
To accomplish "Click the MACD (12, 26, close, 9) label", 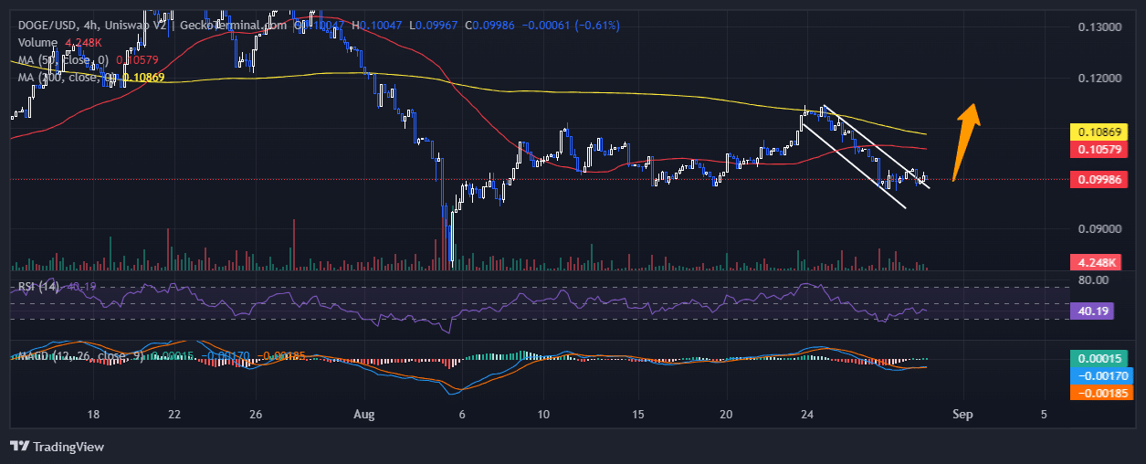I will 80,355.
